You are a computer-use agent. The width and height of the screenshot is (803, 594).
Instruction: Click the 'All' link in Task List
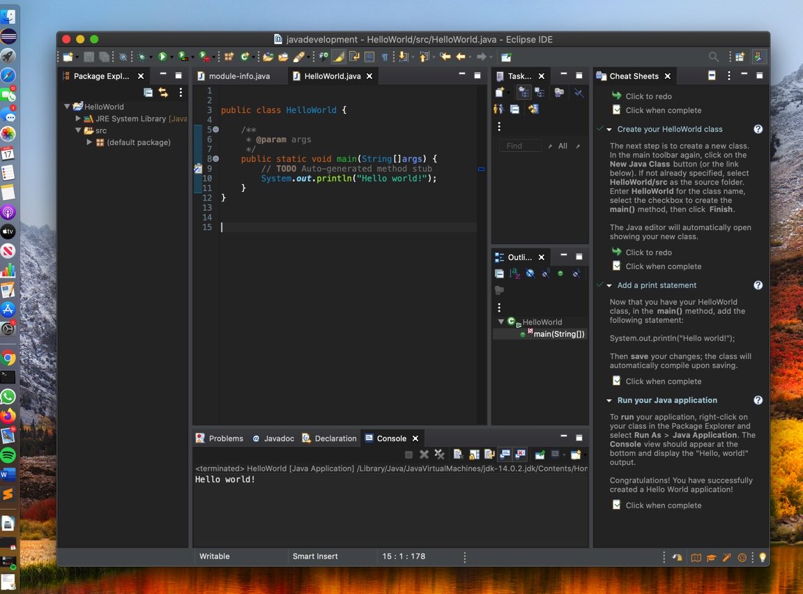click(563, 146)
